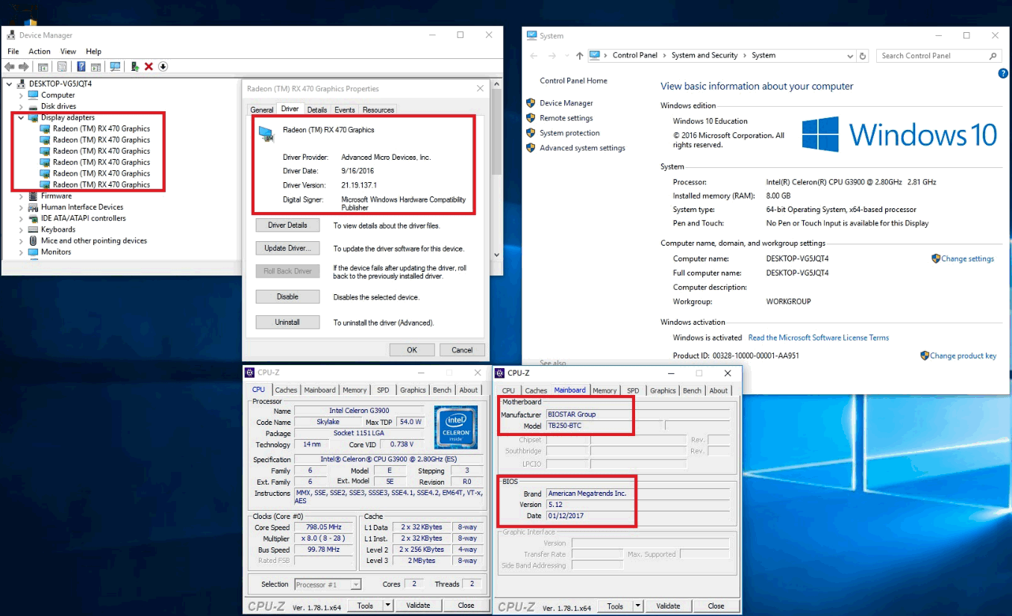Screen dimensions: 1012x616
Task: Switch to Resources tab in Radeon Properties
Action: 378,110
